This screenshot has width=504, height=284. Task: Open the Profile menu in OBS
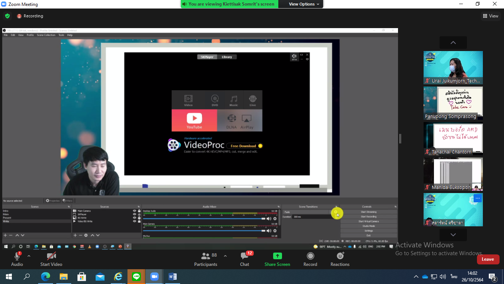30,35
